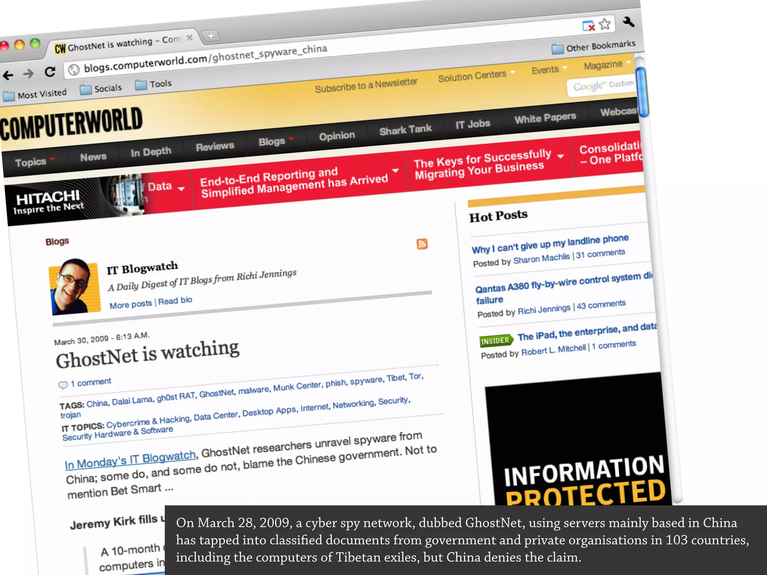Open the Tools bookmarks folder
The image size is (767, 575).
tap(153, 84)
